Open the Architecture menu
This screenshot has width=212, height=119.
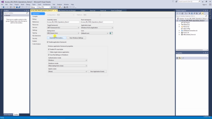(x=47, y=4)
